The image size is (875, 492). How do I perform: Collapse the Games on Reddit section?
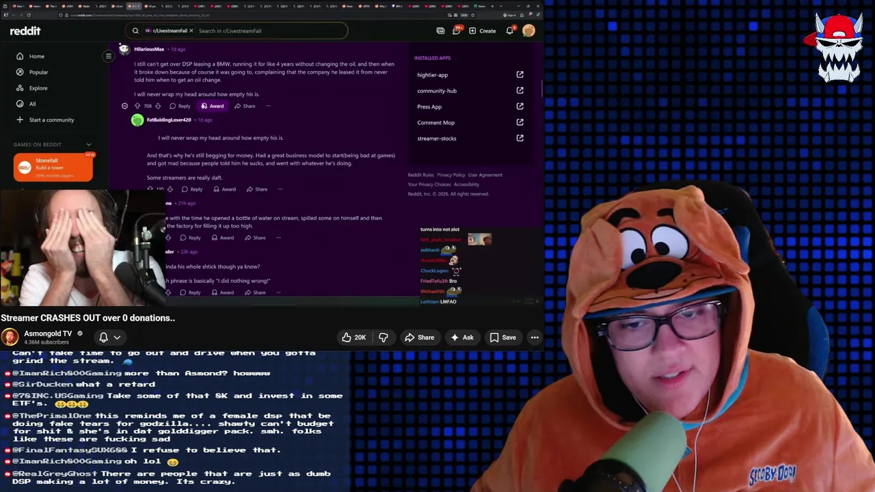pos(88,144)
